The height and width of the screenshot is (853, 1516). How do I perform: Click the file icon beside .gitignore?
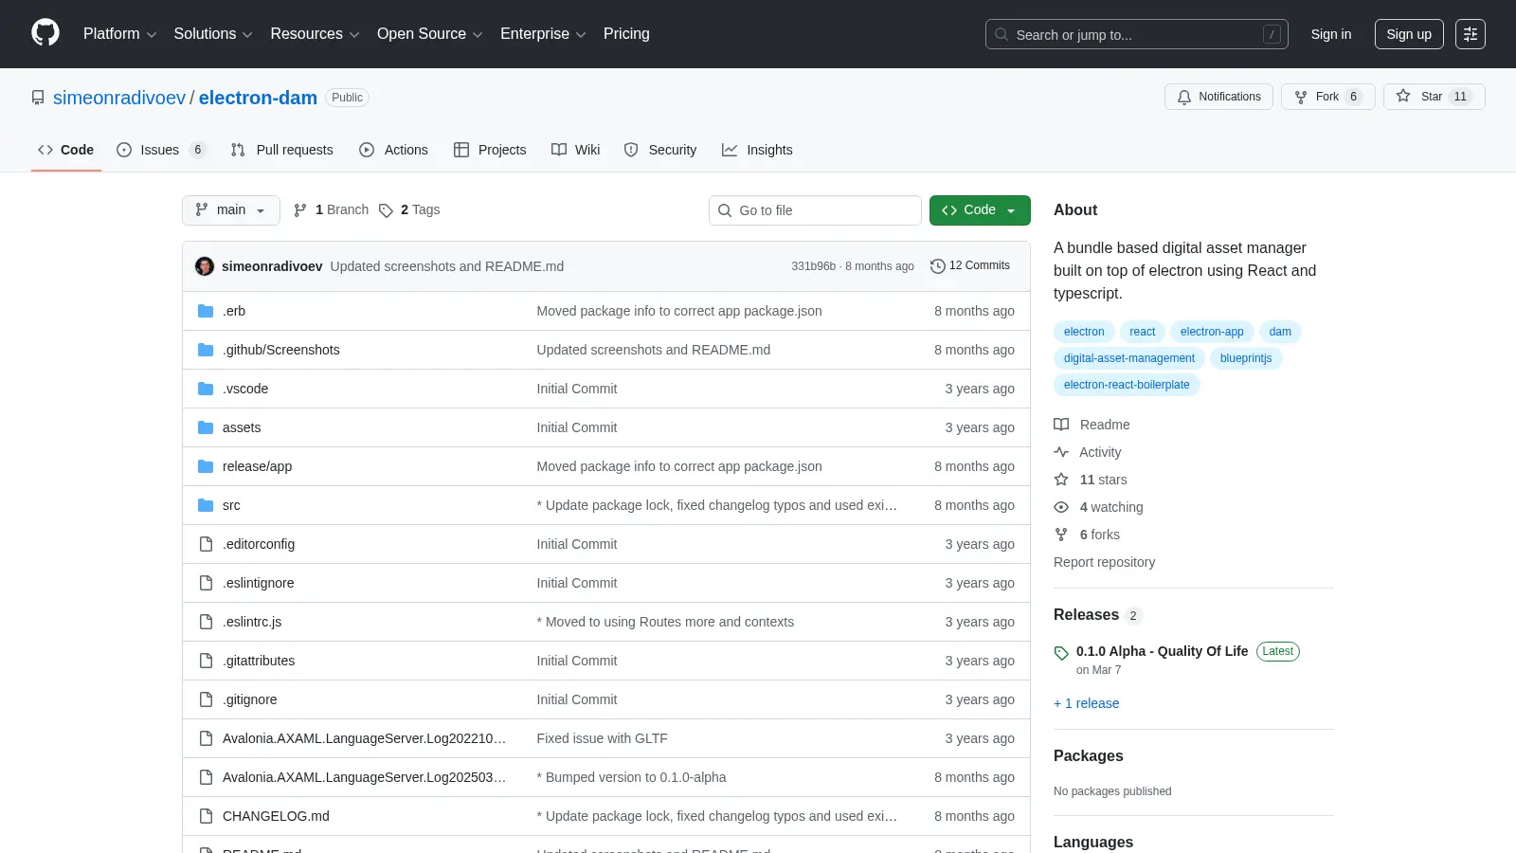[206, 699]
